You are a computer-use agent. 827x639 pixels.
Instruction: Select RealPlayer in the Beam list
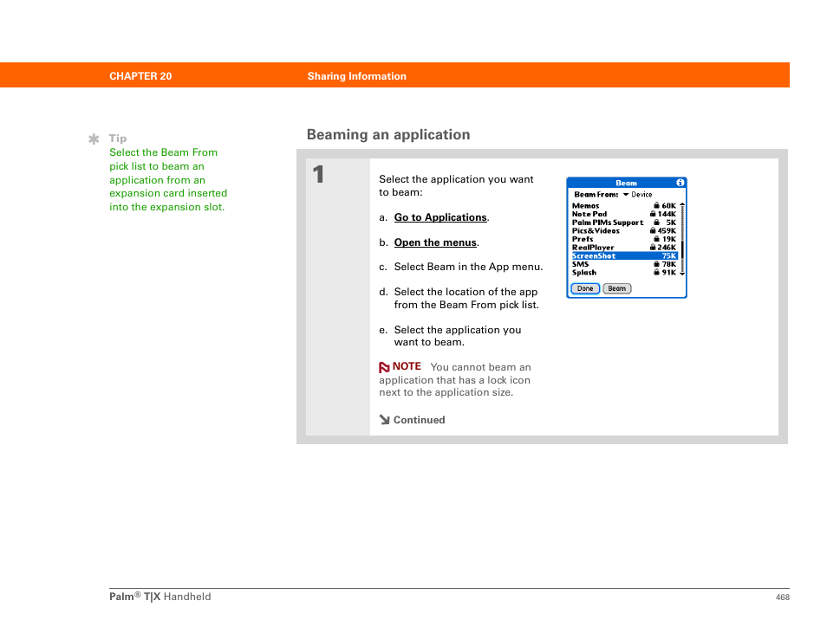pyautogui.click(x=624, y=248)
